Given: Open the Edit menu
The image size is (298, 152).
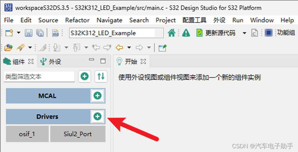Looking at the screenshot, I should click(26, 20).
